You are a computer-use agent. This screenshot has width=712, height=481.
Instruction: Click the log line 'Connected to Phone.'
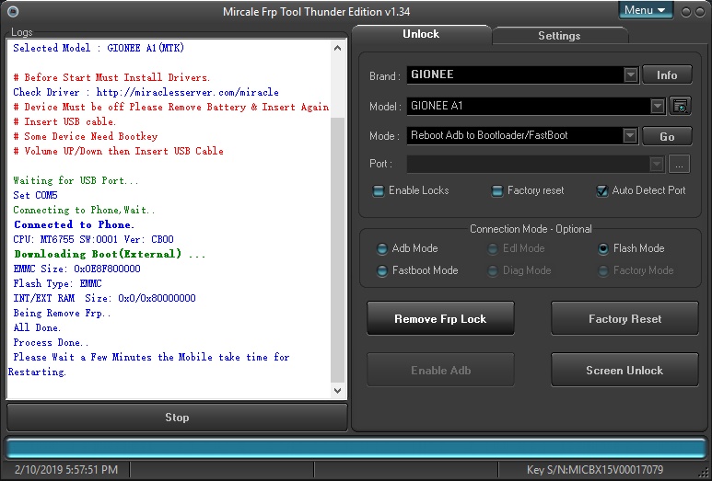74,224
